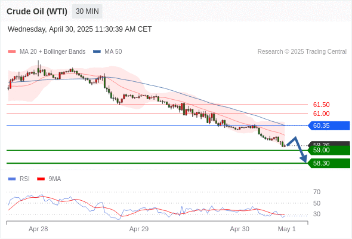Toggle the RSI legend entry
Image resolution: width=352 pixels, height=239 pixels.
coord(19,179)
